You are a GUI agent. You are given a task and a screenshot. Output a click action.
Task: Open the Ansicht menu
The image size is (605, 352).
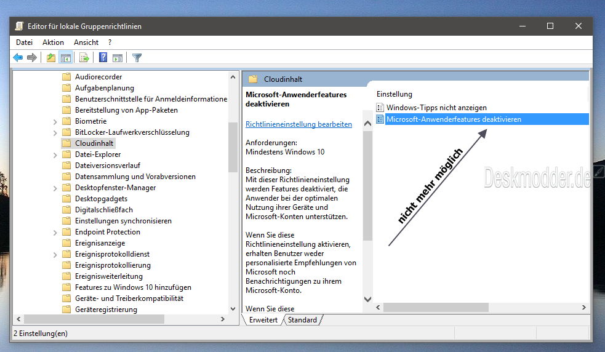(86, 42)
